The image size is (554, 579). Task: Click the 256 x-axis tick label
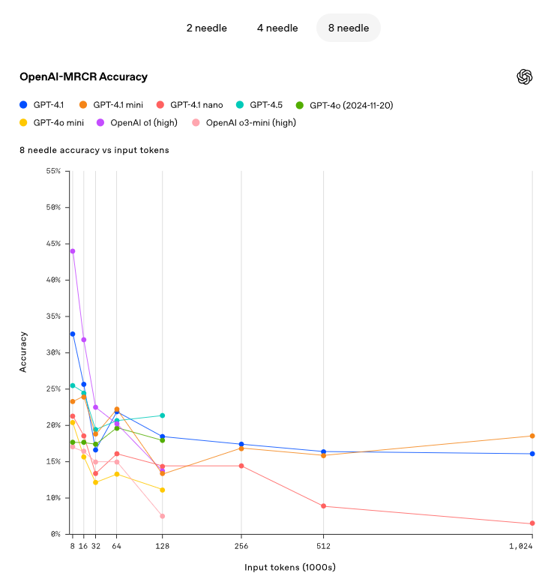pyautogui.click(x=241, y=546)
